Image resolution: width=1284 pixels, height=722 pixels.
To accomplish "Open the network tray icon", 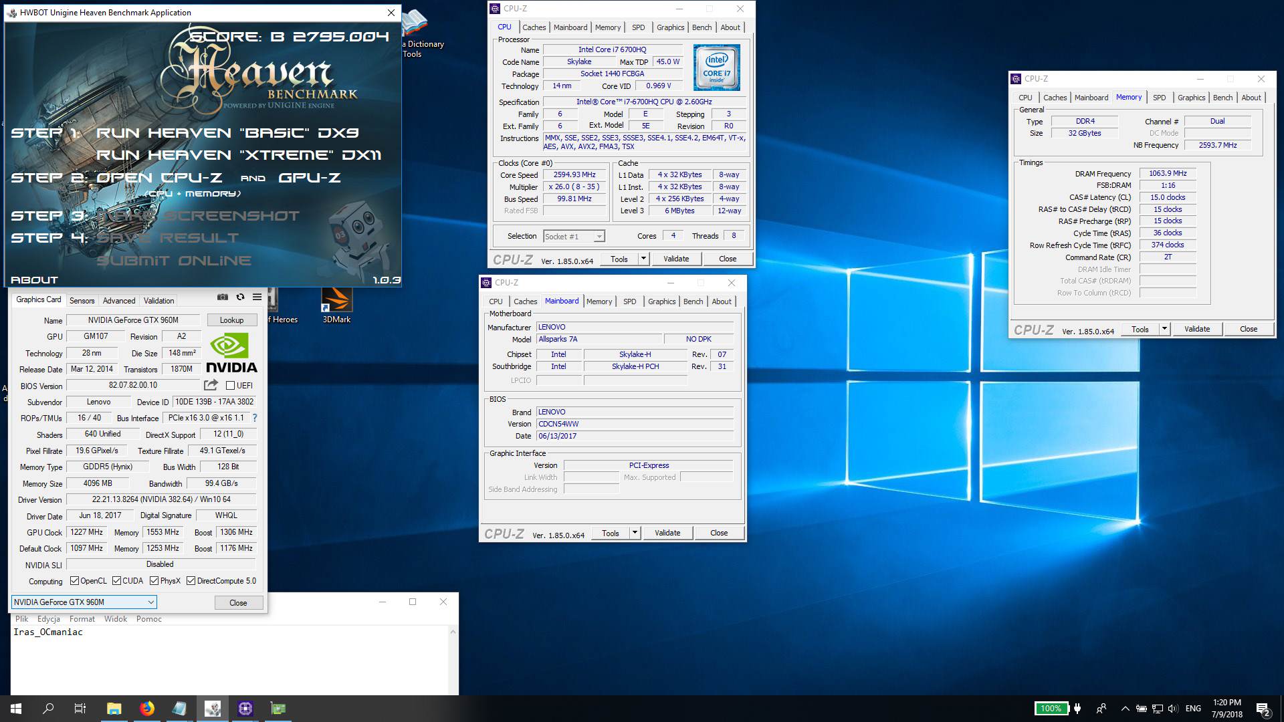I will click(x=1158, y=709).
